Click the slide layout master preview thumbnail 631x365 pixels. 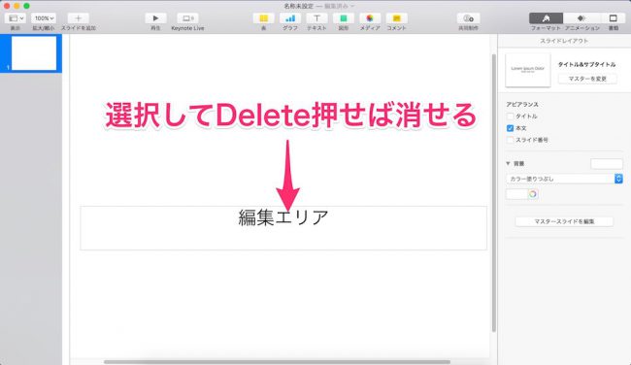pos(527,70)
